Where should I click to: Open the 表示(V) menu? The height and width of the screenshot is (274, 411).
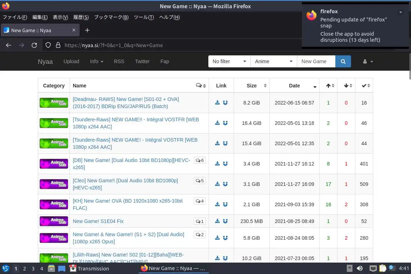pos(60,17)
